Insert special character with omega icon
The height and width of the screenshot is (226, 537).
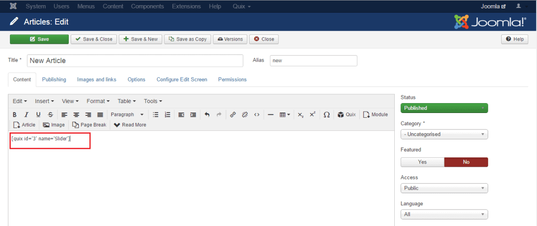pos(326,114)
